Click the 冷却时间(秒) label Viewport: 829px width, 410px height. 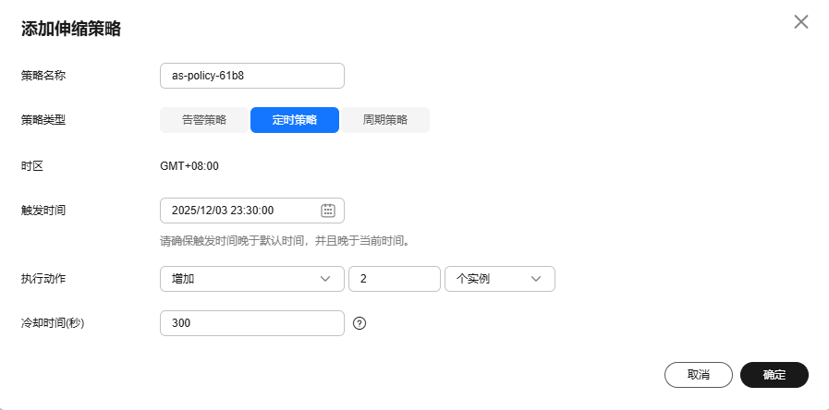tap(53, 323)
